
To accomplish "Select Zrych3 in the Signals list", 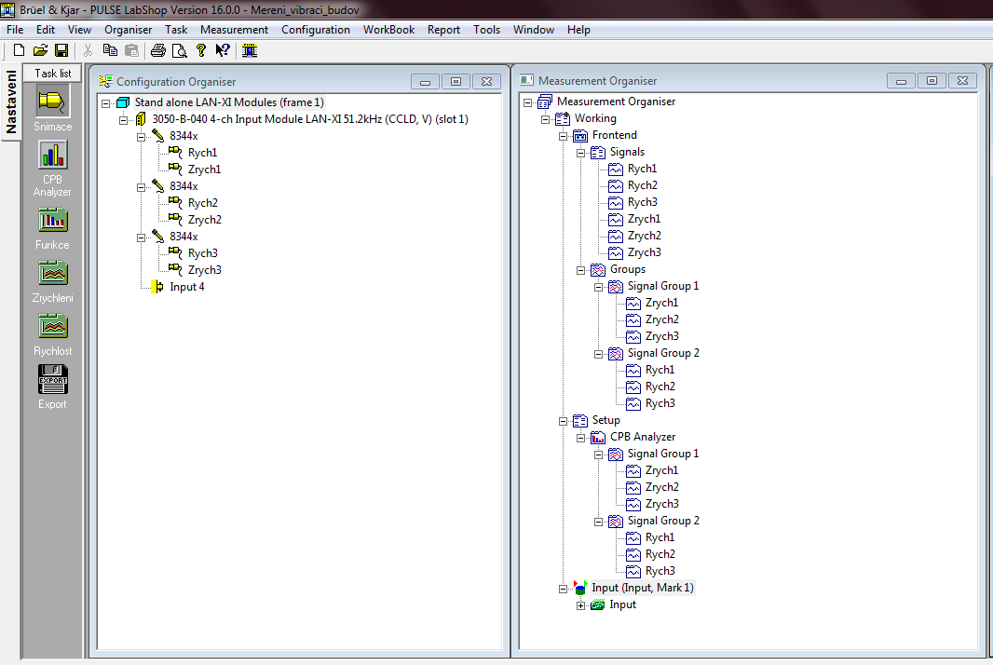I will point(644,252).
